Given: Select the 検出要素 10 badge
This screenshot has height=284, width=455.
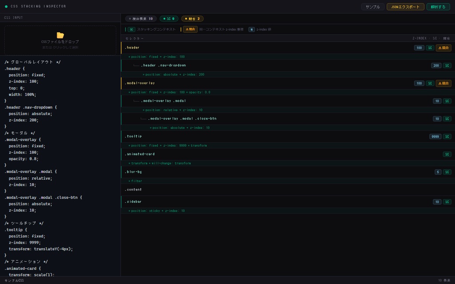Looking at the screenshot, I should (141, 19).
